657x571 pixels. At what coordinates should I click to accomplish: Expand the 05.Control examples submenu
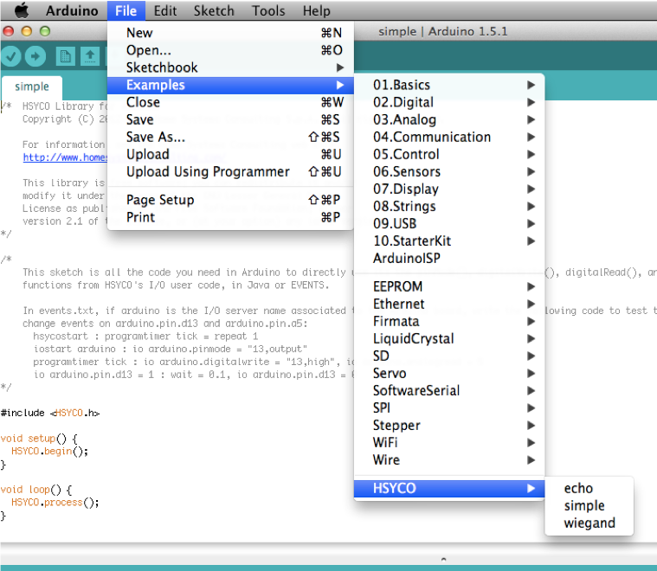[449, 155]
